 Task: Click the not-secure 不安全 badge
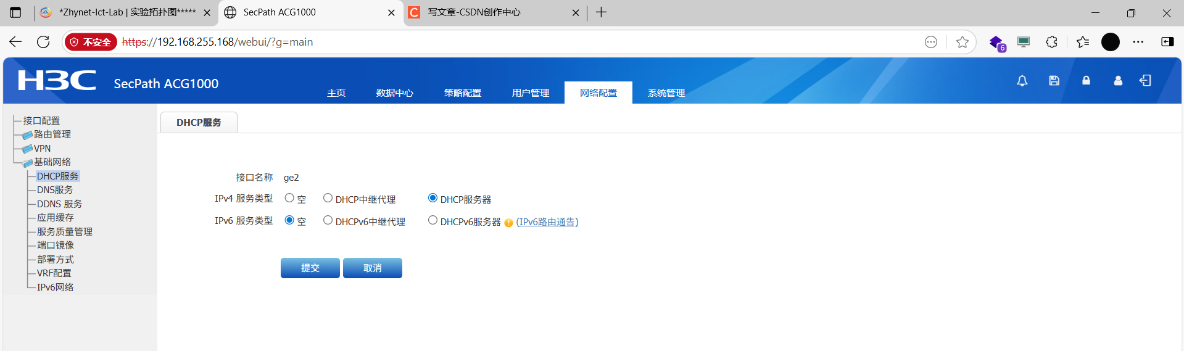tap(91, 42)
